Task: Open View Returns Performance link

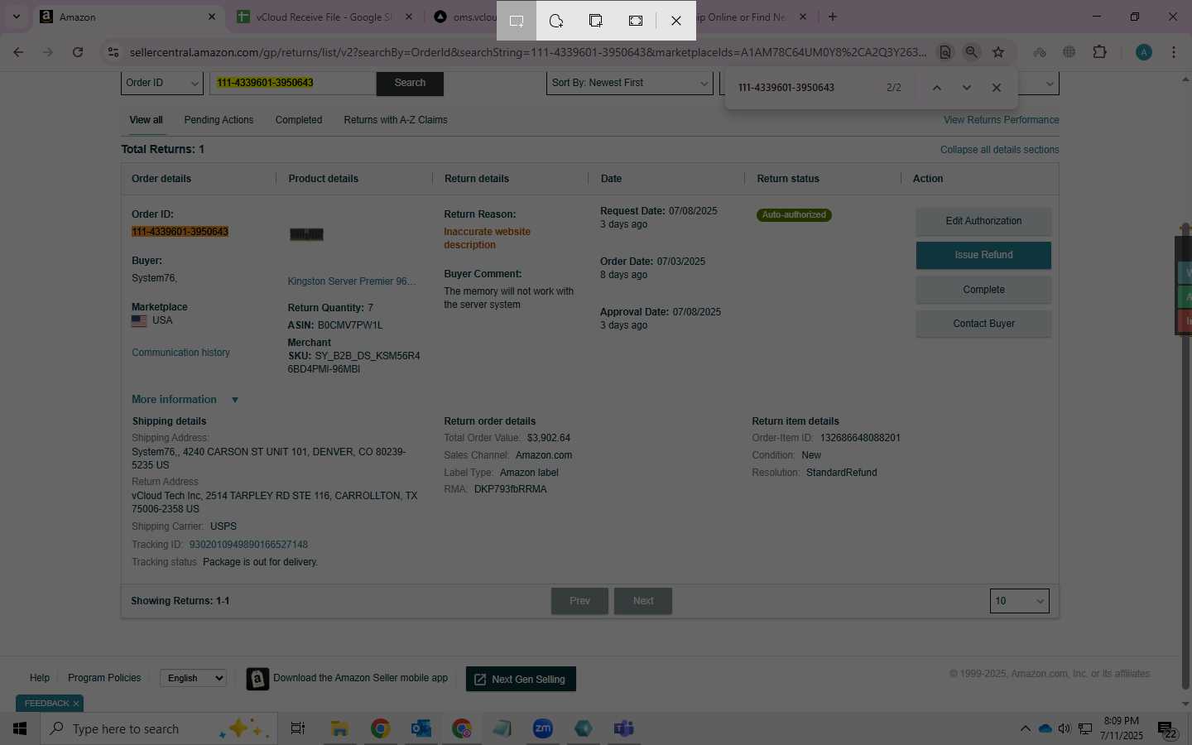Action: coord(1001,120)
